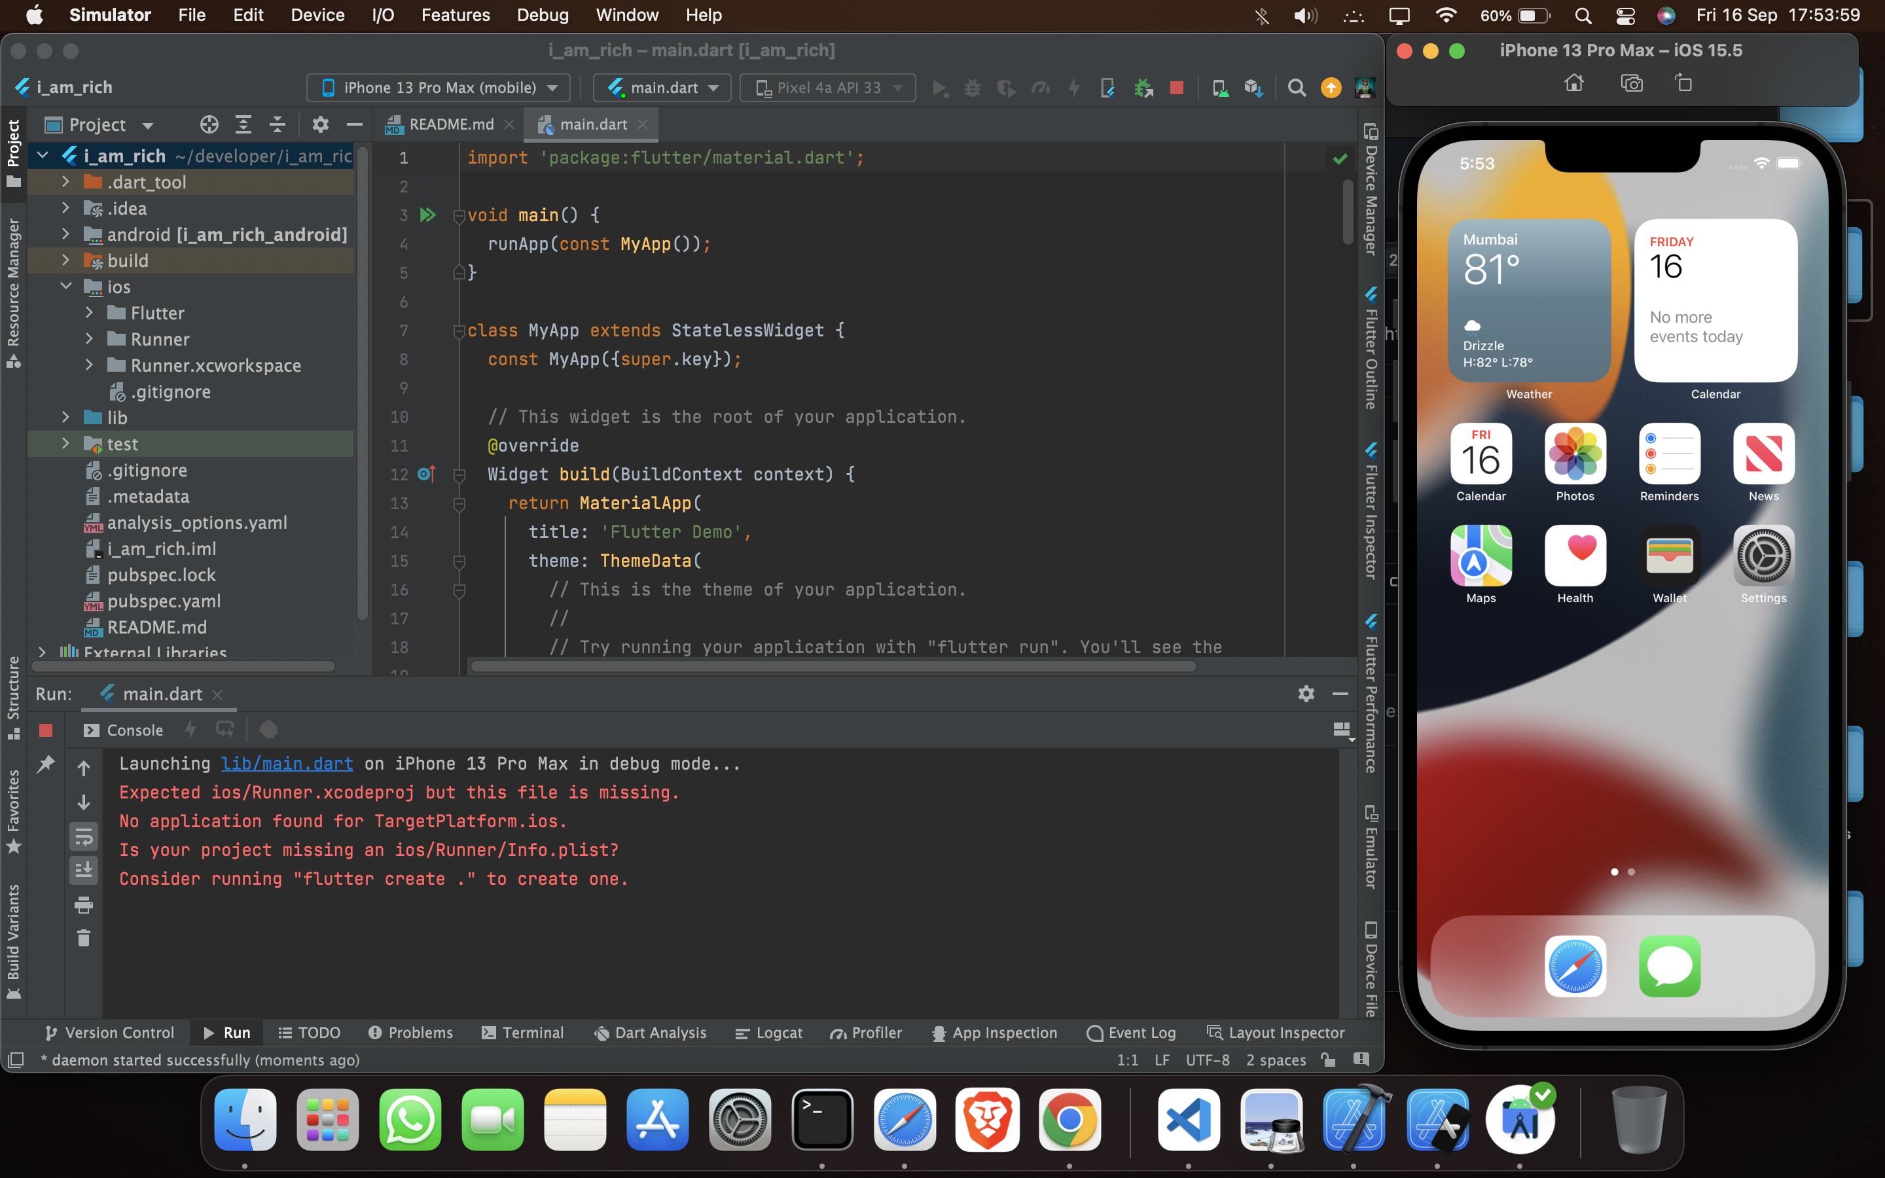Screen dimensions: 1885x1178
Task: Click the run gutter arrow beside main()
Action: (x=427, y=215)
